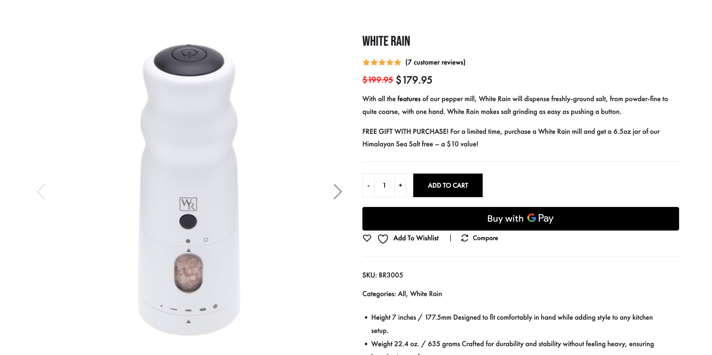Click the five-star rating icons
This screenshot has width=712, height=355.
click(382, 62)
